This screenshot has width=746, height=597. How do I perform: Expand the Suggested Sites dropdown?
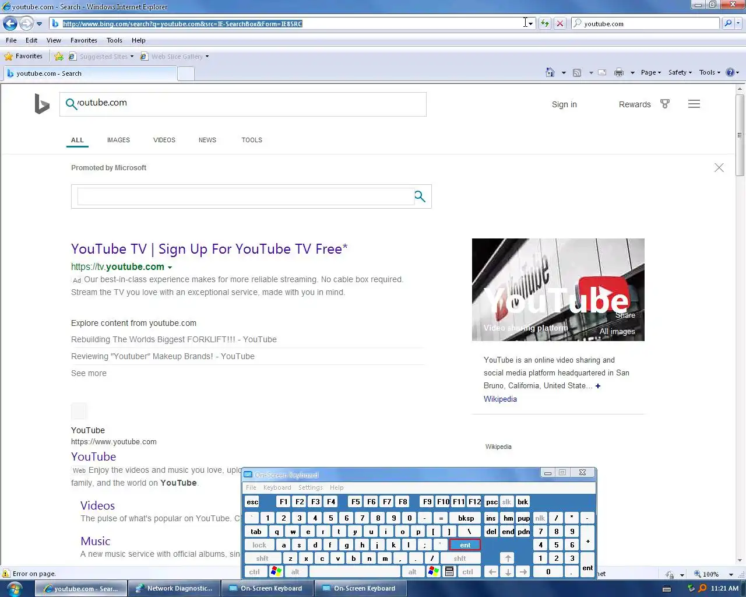coord(132,57)
